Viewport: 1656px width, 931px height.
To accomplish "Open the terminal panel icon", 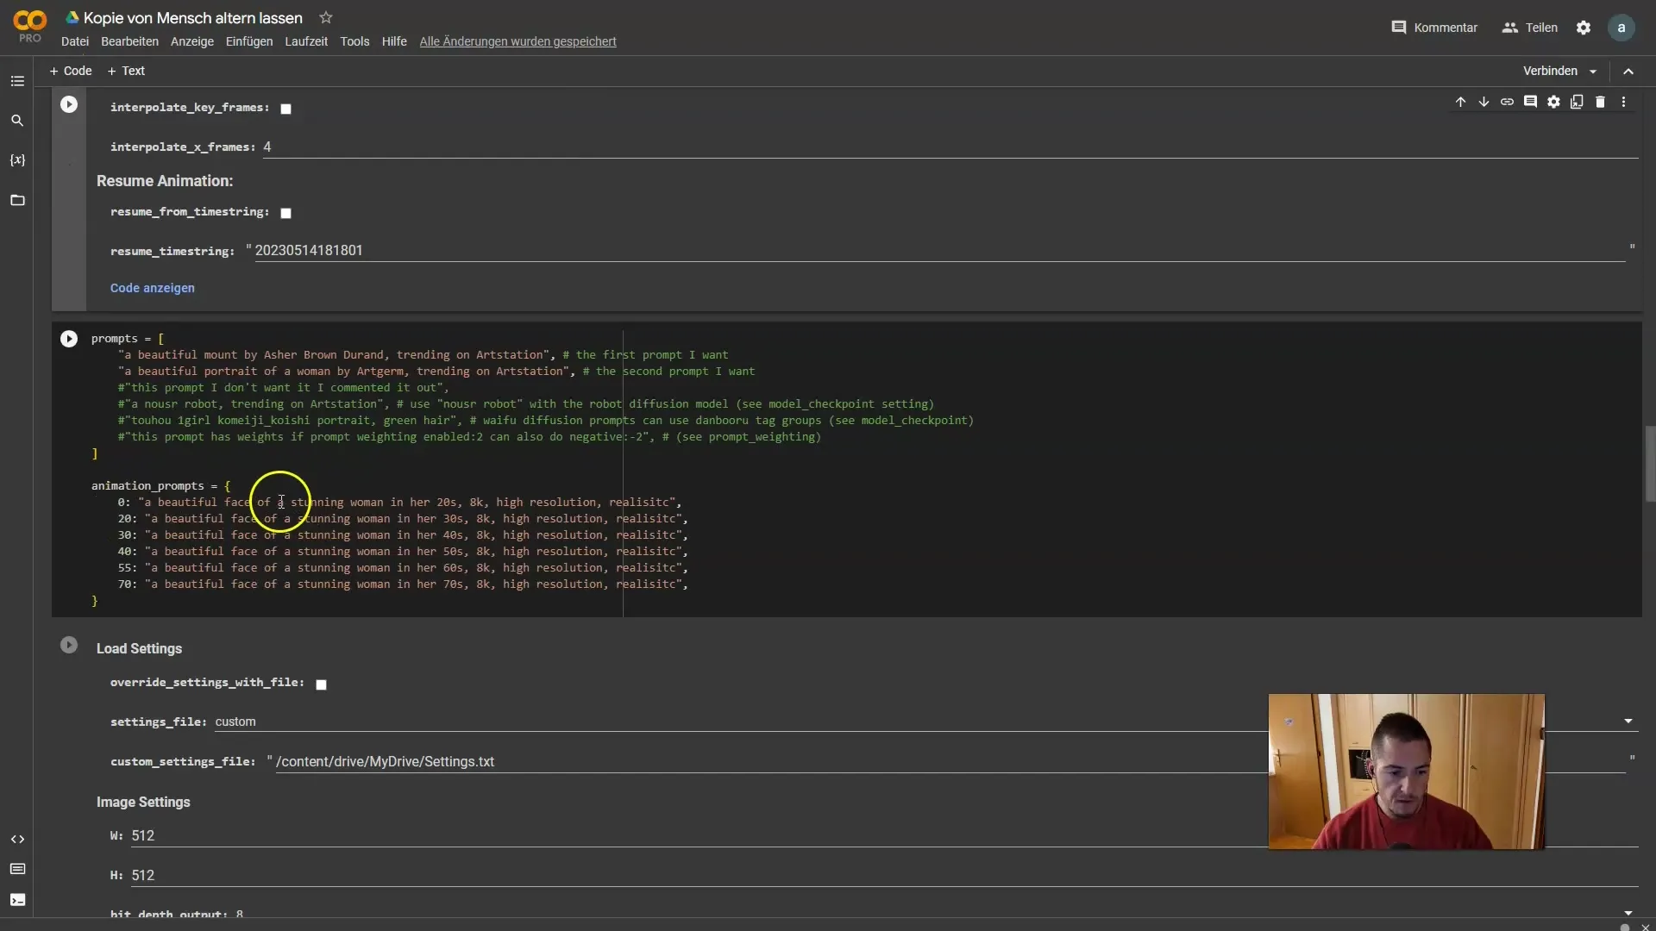I will tap(17, 900).
